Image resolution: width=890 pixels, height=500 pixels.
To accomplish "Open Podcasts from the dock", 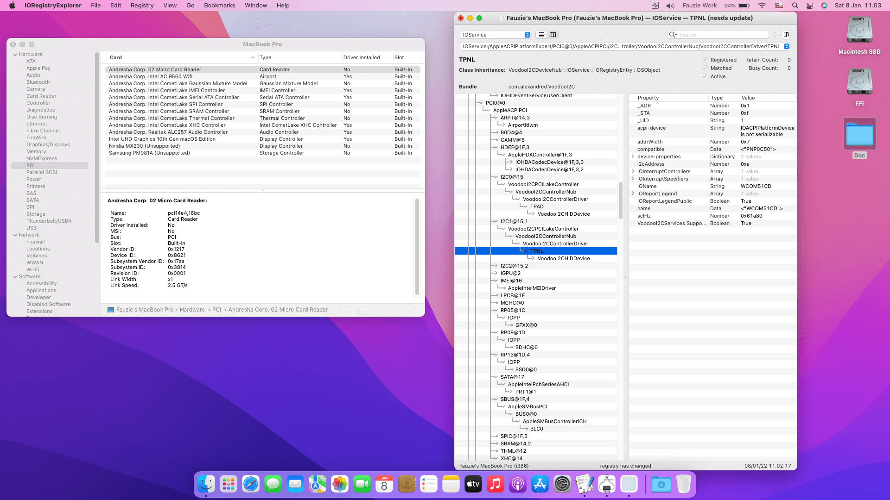I will point(518,484).
